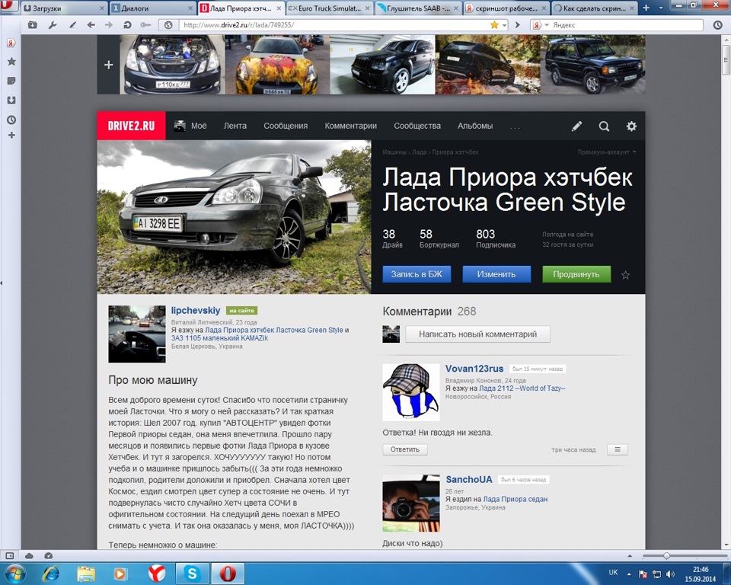Open the Сообщества menu item
731x585 pixels.
tap(417, 126)
